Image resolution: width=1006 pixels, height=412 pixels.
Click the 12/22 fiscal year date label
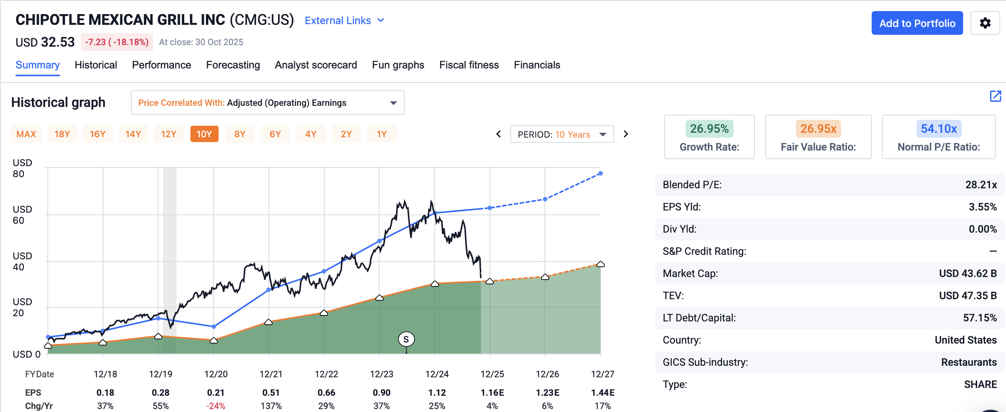[326, 374]
